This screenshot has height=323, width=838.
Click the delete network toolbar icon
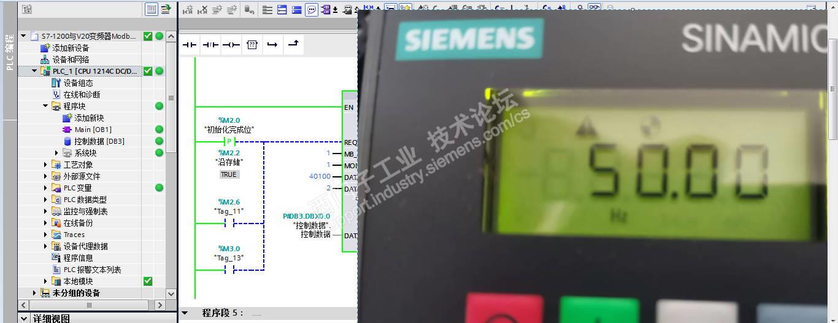(202, 9)
